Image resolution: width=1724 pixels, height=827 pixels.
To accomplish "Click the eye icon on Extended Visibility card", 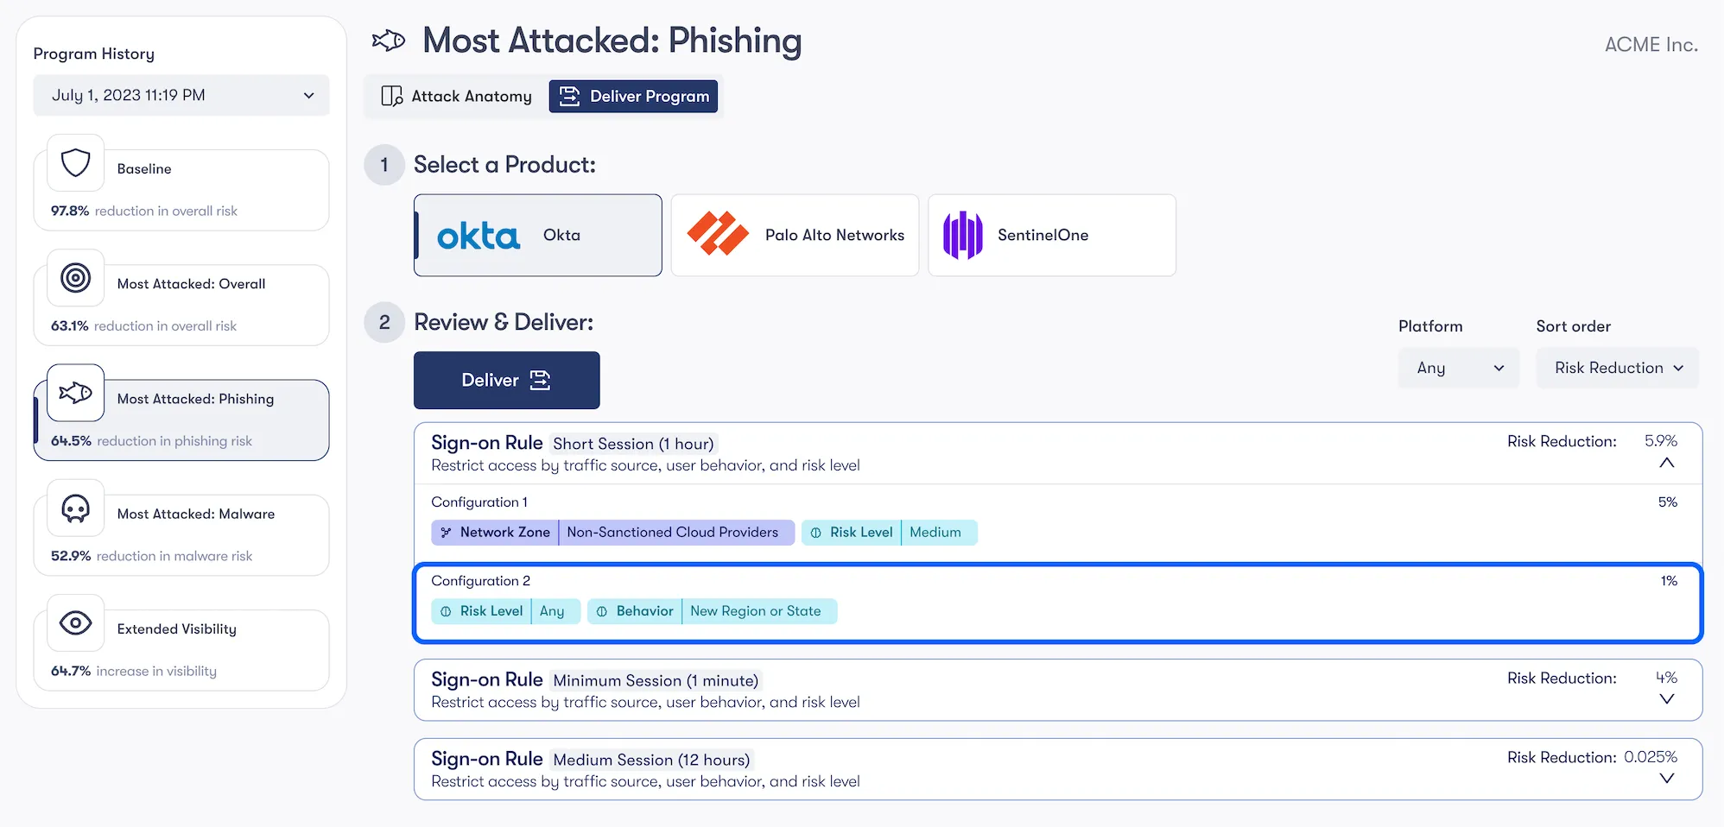I will tap(75, 622).
